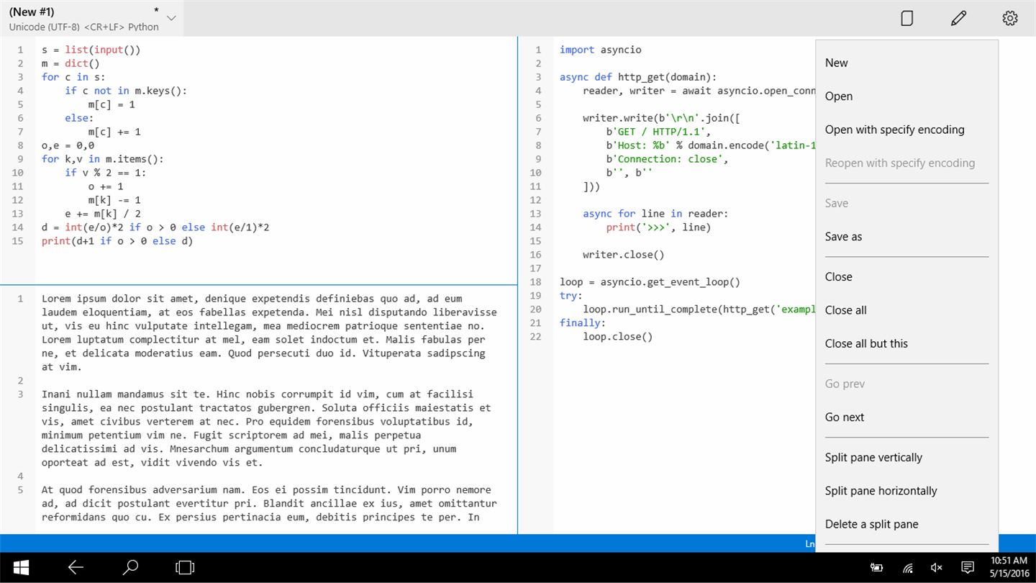The image size is (1036, 583).
Task: Click line number 22 in right pane
Action: 535,337
